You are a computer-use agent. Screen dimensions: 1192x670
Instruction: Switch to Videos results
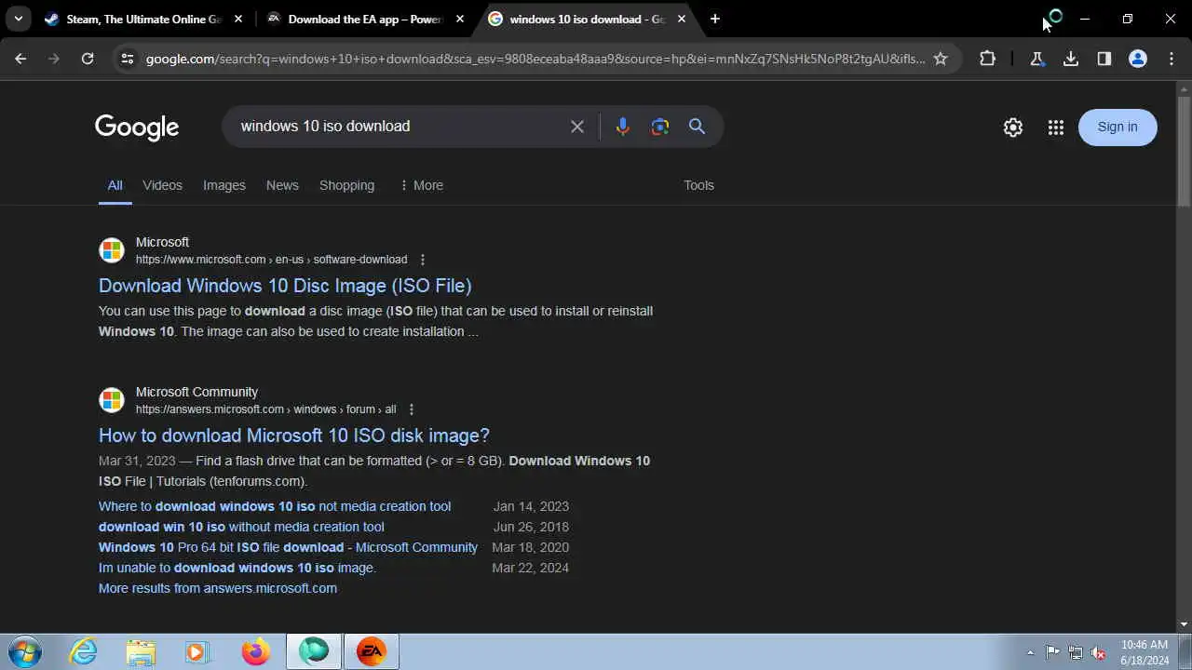(162, 185)
